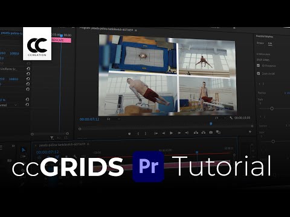Open the Program panel menu icon

136,30
